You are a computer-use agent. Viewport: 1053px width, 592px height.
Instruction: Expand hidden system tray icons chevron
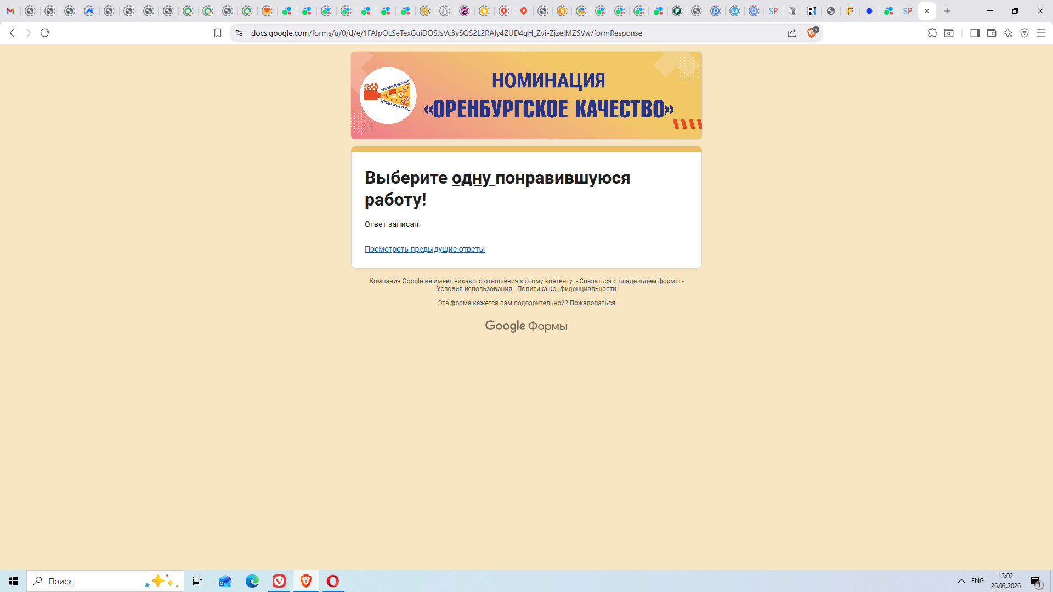point(961,581)
